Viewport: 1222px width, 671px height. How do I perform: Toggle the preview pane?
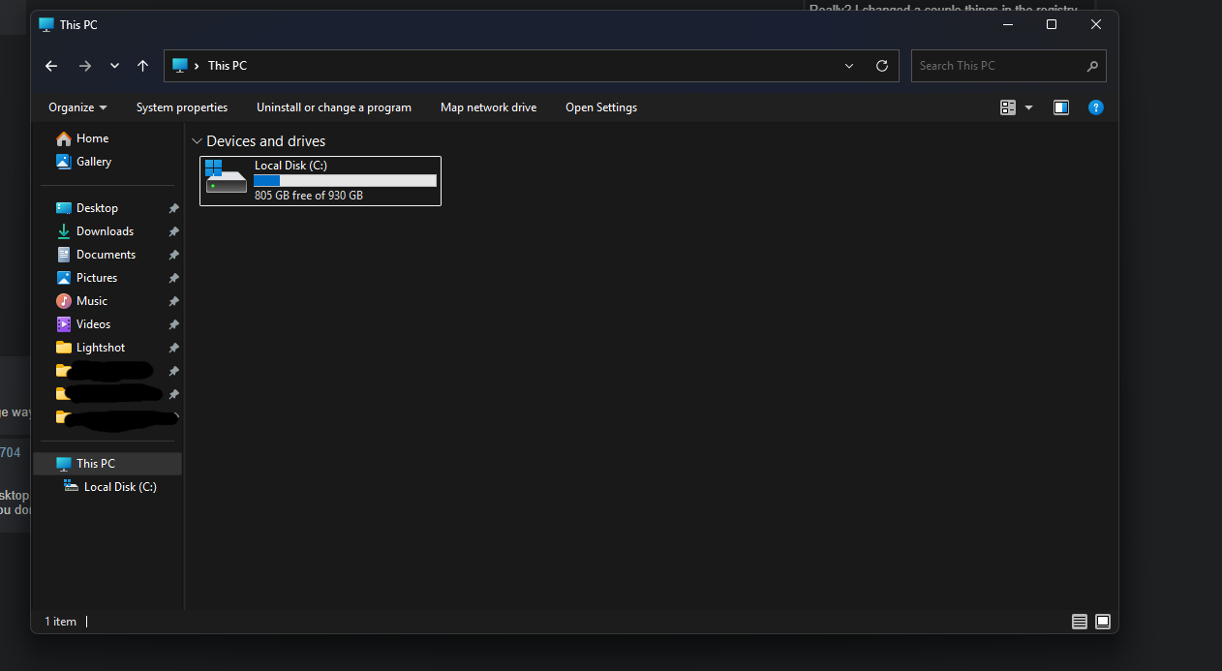tap(1061, 107)
